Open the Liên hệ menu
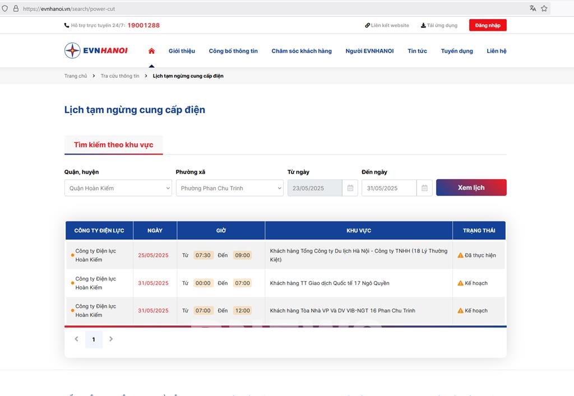Image resolution: width=574 pixels, height=396 pixels. [x=497, y=51]
